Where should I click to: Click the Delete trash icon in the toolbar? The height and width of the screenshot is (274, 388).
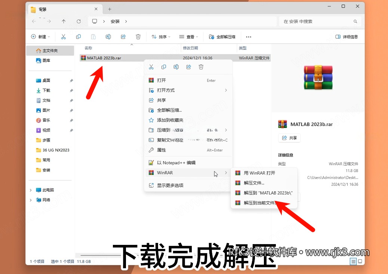[138, 37]
